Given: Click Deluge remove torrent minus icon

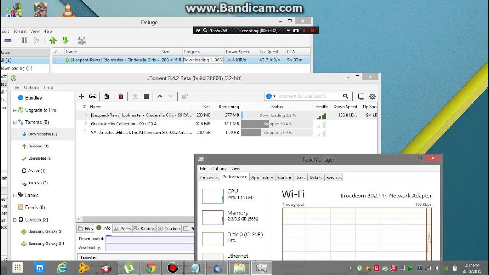Looking at the screenshot, I should [x=8, y=40].
